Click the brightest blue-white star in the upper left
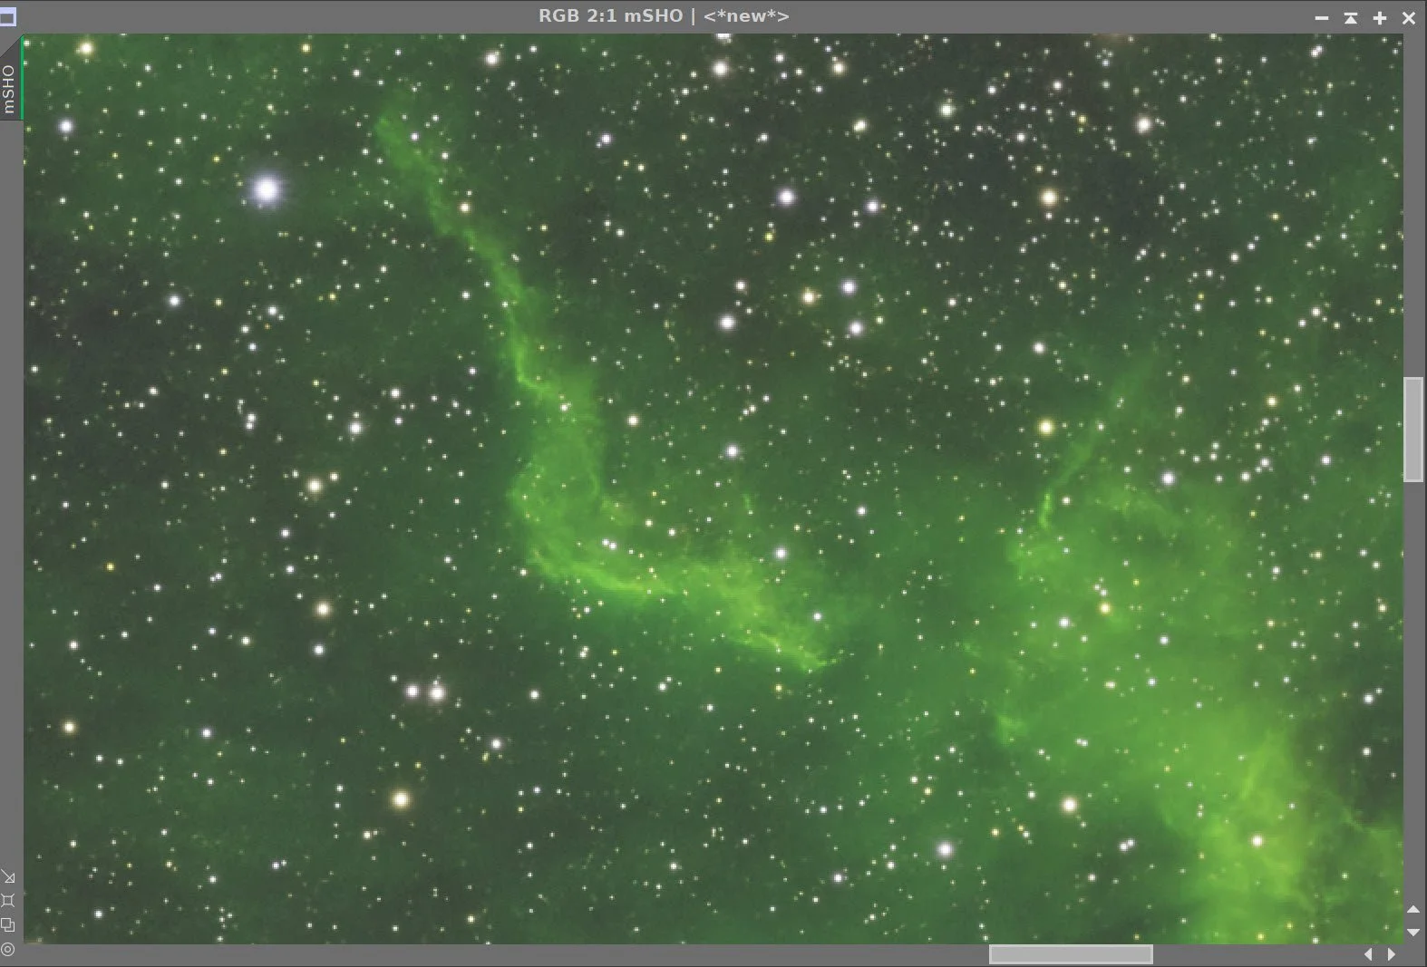Image resolution: width=1427 pixels, height=967 pixels. pyautogui.click(x=266, y=189)
